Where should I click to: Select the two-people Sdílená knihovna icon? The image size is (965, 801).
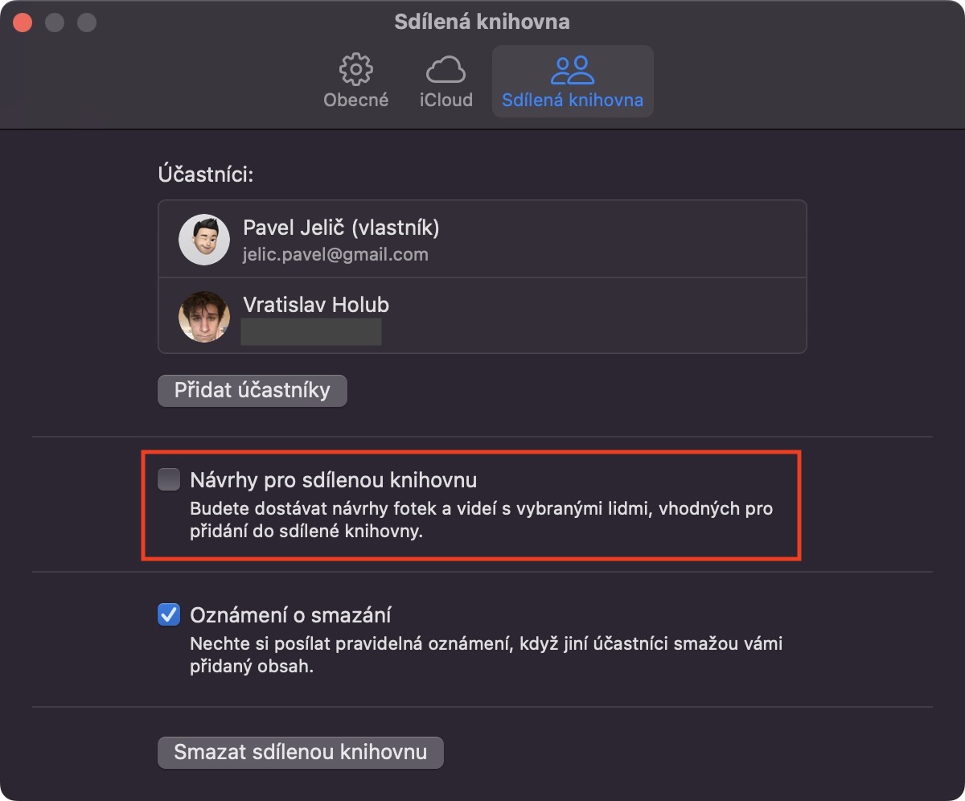tap(572, 70)
